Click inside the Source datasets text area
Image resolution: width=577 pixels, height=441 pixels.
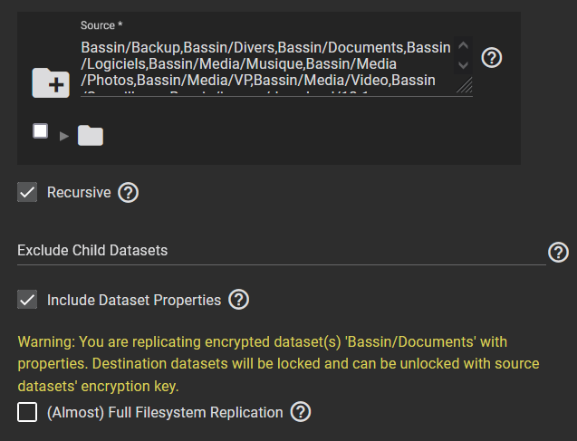265,67
